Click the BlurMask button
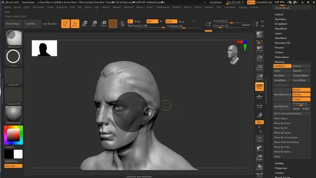Screen dimensions: 316x178 click(282, 76)
